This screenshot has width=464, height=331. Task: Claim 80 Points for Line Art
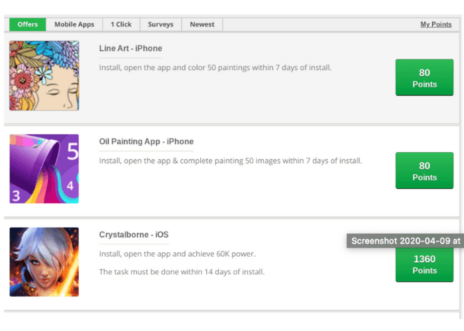coord(424,77)
